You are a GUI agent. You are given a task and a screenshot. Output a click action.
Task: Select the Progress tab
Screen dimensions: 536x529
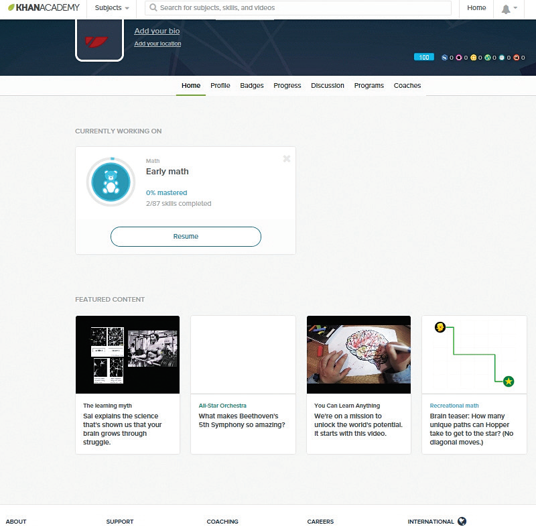click(287, 85)
